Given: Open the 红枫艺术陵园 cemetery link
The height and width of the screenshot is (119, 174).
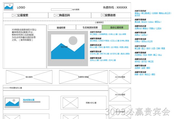Looking at the screenshot, I should 104,41.
